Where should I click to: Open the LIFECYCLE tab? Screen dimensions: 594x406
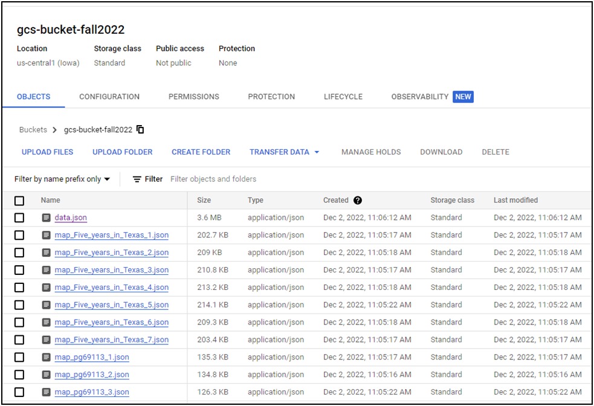click(x=341, y=97)
